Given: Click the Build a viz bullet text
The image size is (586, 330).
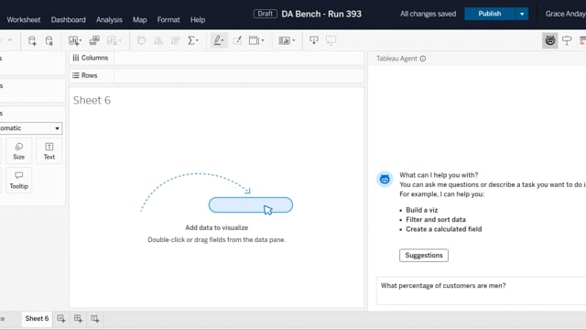Looking at the screenshot, I should 421,210.
